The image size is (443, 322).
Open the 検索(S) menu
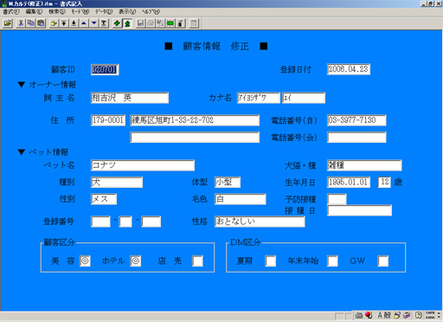point(57,11)
